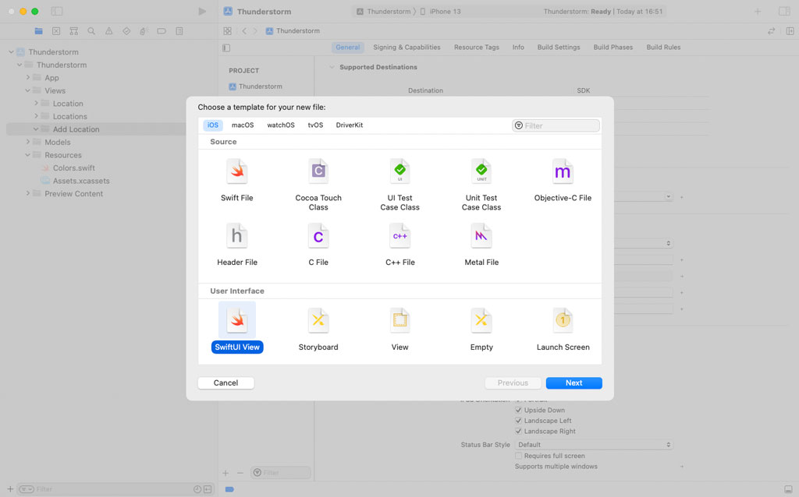The image size is (799, 497).
Task: Choose the Storyboard template
Action: pos(318,320)
